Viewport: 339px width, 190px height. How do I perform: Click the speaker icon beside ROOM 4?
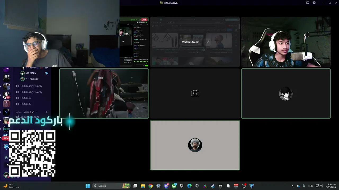click(x=17, y=98)
